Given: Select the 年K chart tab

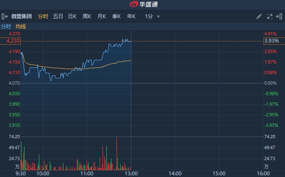Looking at the screenshot, I should tap(131, 16).
